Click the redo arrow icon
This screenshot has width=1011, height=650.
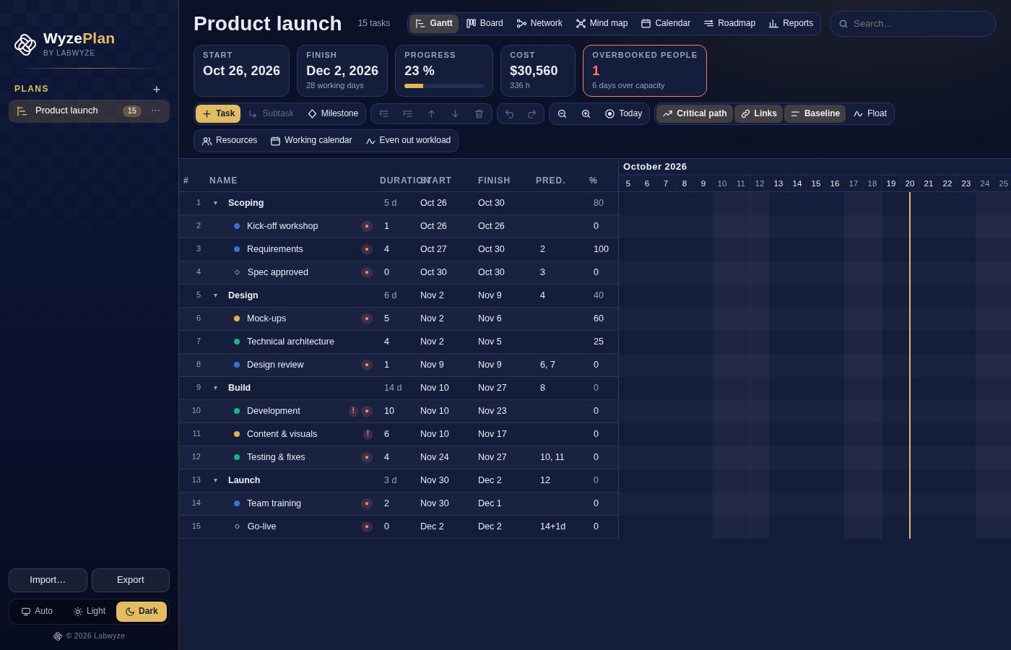tap(532, 114)
